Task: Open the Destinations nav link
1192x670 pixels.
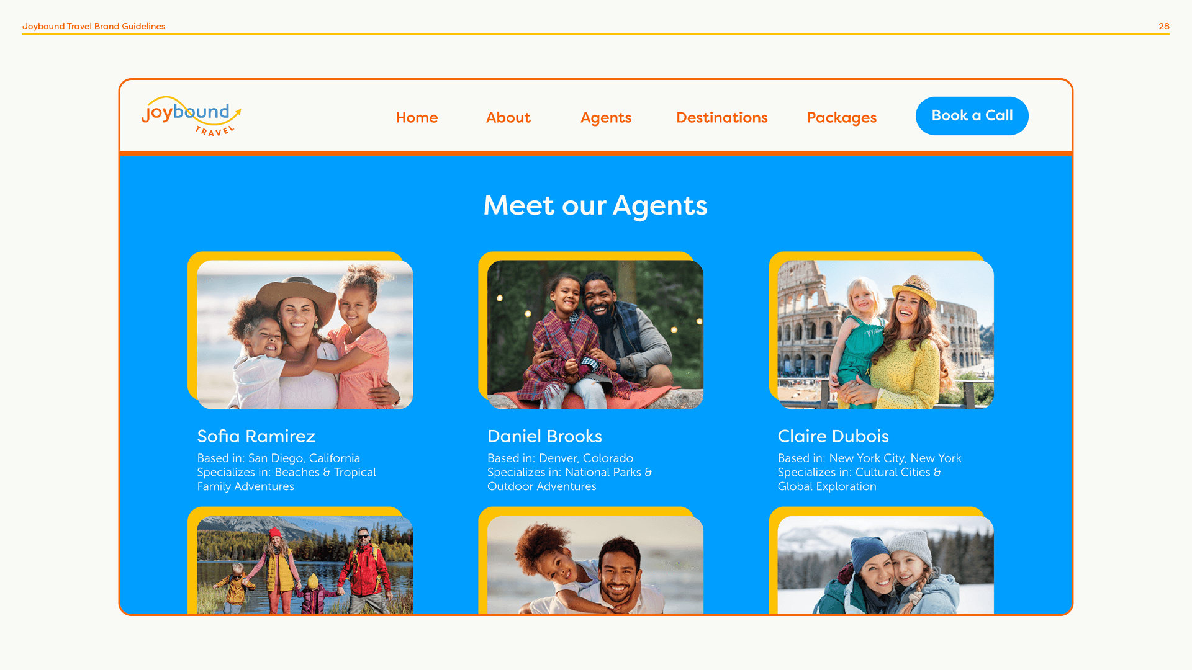Action: click(x=721, y=117)
